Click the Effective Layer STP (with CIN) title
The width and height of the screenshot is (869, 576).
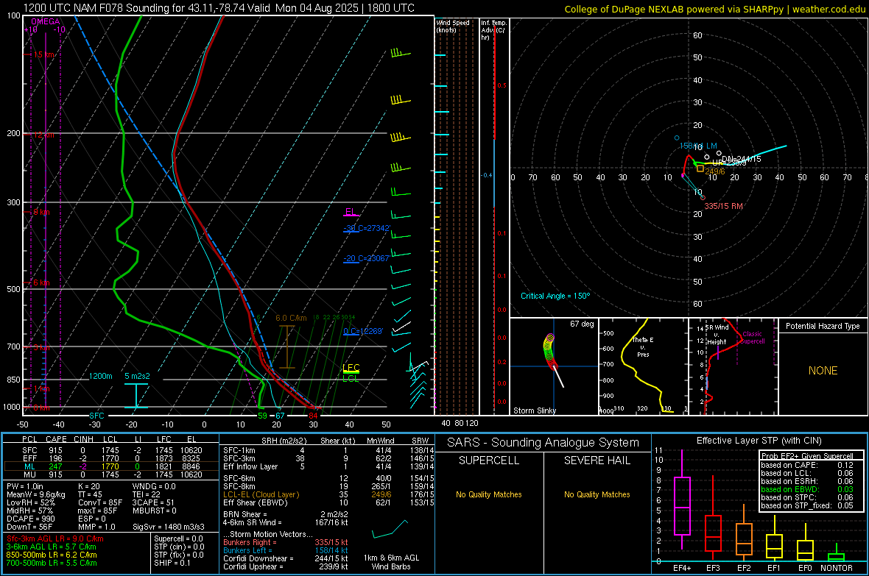(x=759, y=441)
